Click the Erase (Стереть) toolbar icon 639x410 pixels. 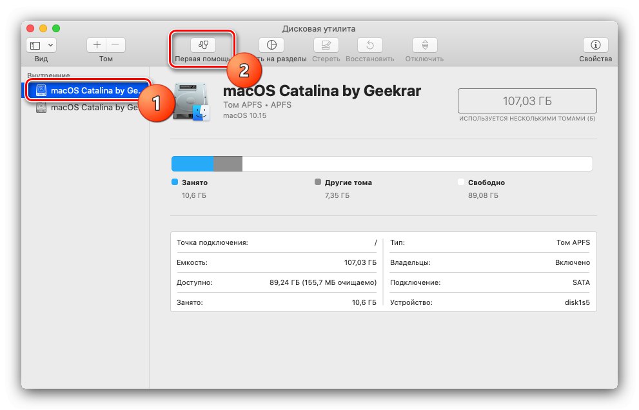point(326,45)
